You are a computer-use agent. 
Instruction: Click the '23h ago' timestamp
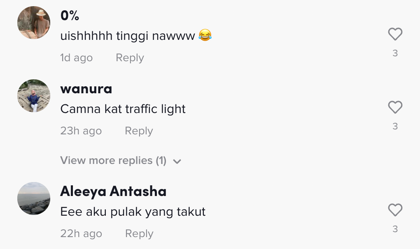(x=81, y=131)
